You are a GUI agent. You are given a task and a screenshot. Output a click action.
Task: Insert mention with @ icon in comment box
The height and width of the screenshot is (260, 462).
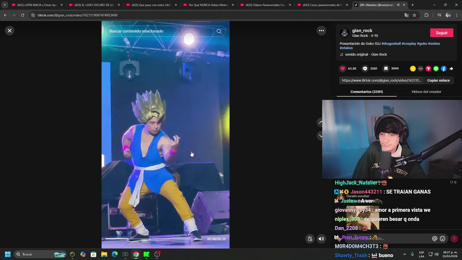tap(435, 238)
